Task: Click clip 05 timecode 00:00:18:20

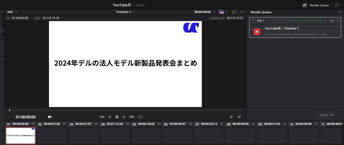Action: (x=146, y=124)
